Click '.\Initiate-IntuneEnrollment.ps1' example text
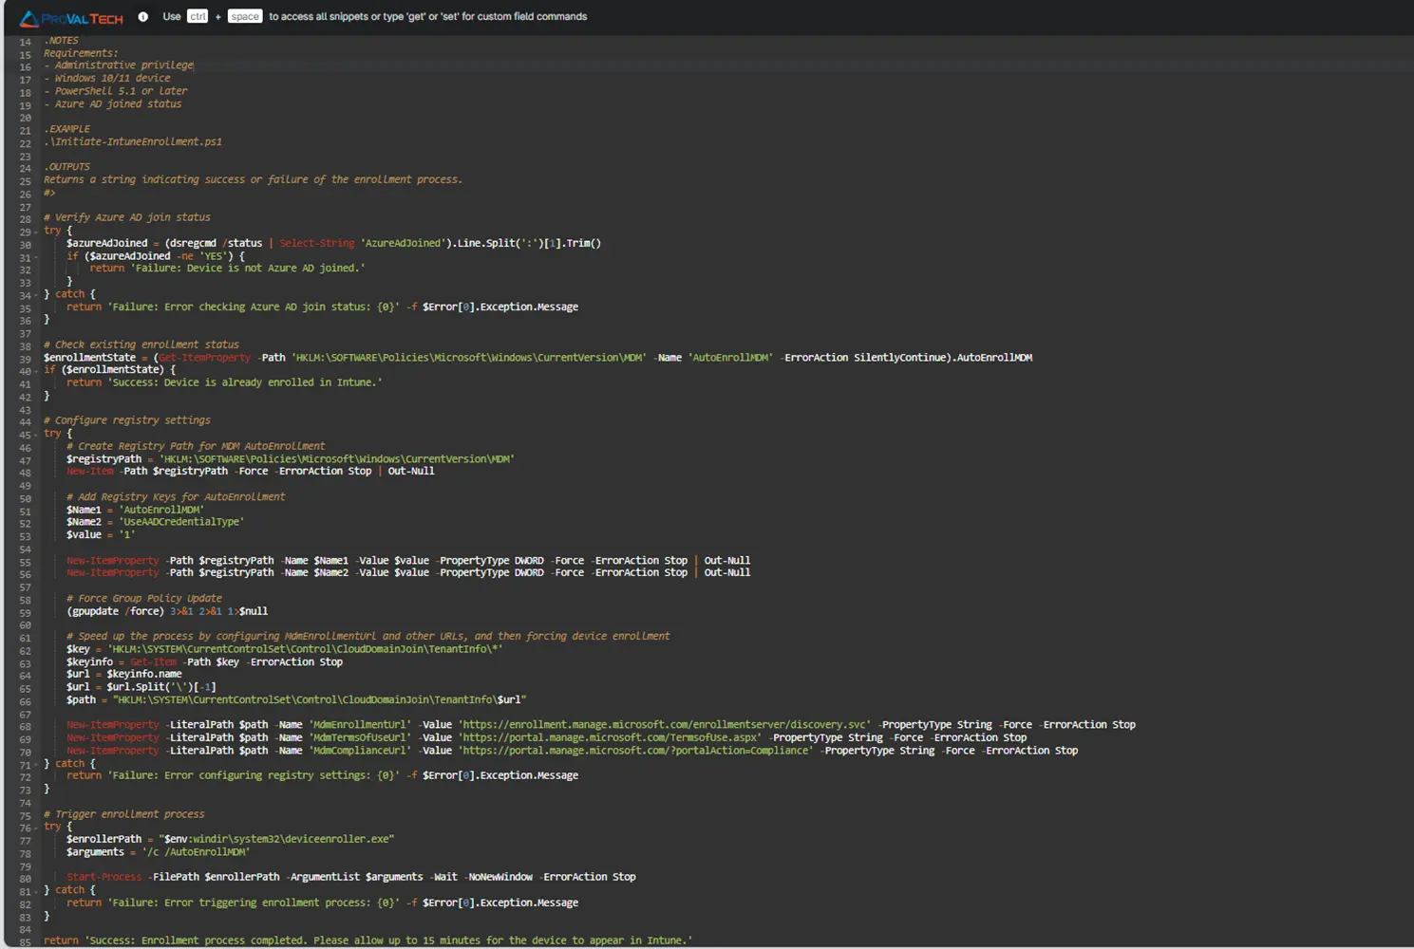This screenshot has height=949, width=1414. pyautogui.click(x=133, y=141)
